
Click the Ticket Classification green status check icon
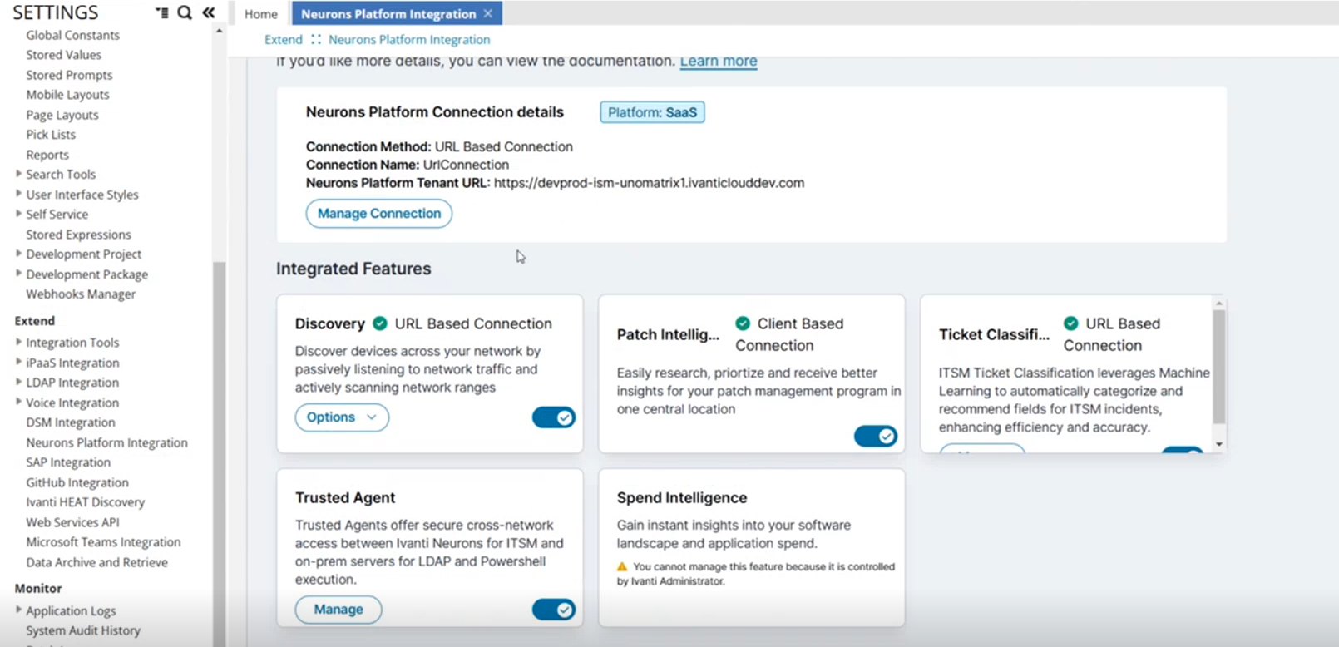[x=1071, y=323]
